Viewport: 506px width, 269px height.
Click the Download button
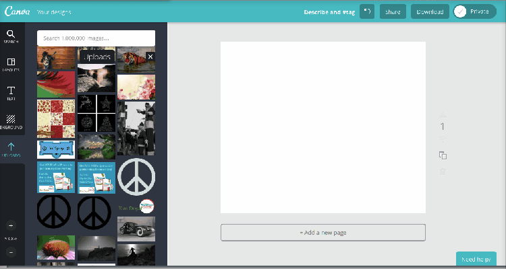pyautogui.click(x=430, y=11)
